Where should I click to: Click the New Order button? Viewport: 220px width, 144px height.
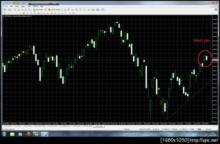click(x=38, y=10)
